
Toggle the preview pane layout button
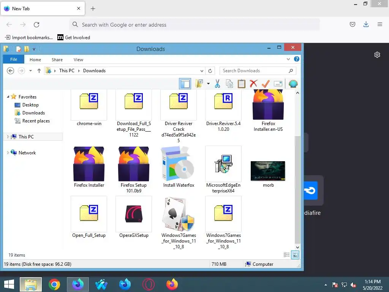tap(185, 84)
